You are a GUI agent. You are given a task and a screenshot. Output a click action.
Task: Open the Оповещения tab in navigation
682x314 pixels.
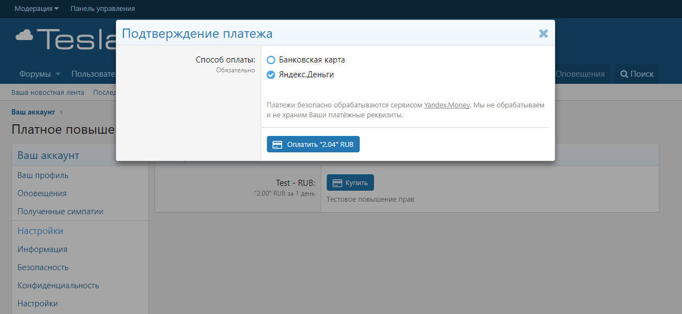(580, 74)
